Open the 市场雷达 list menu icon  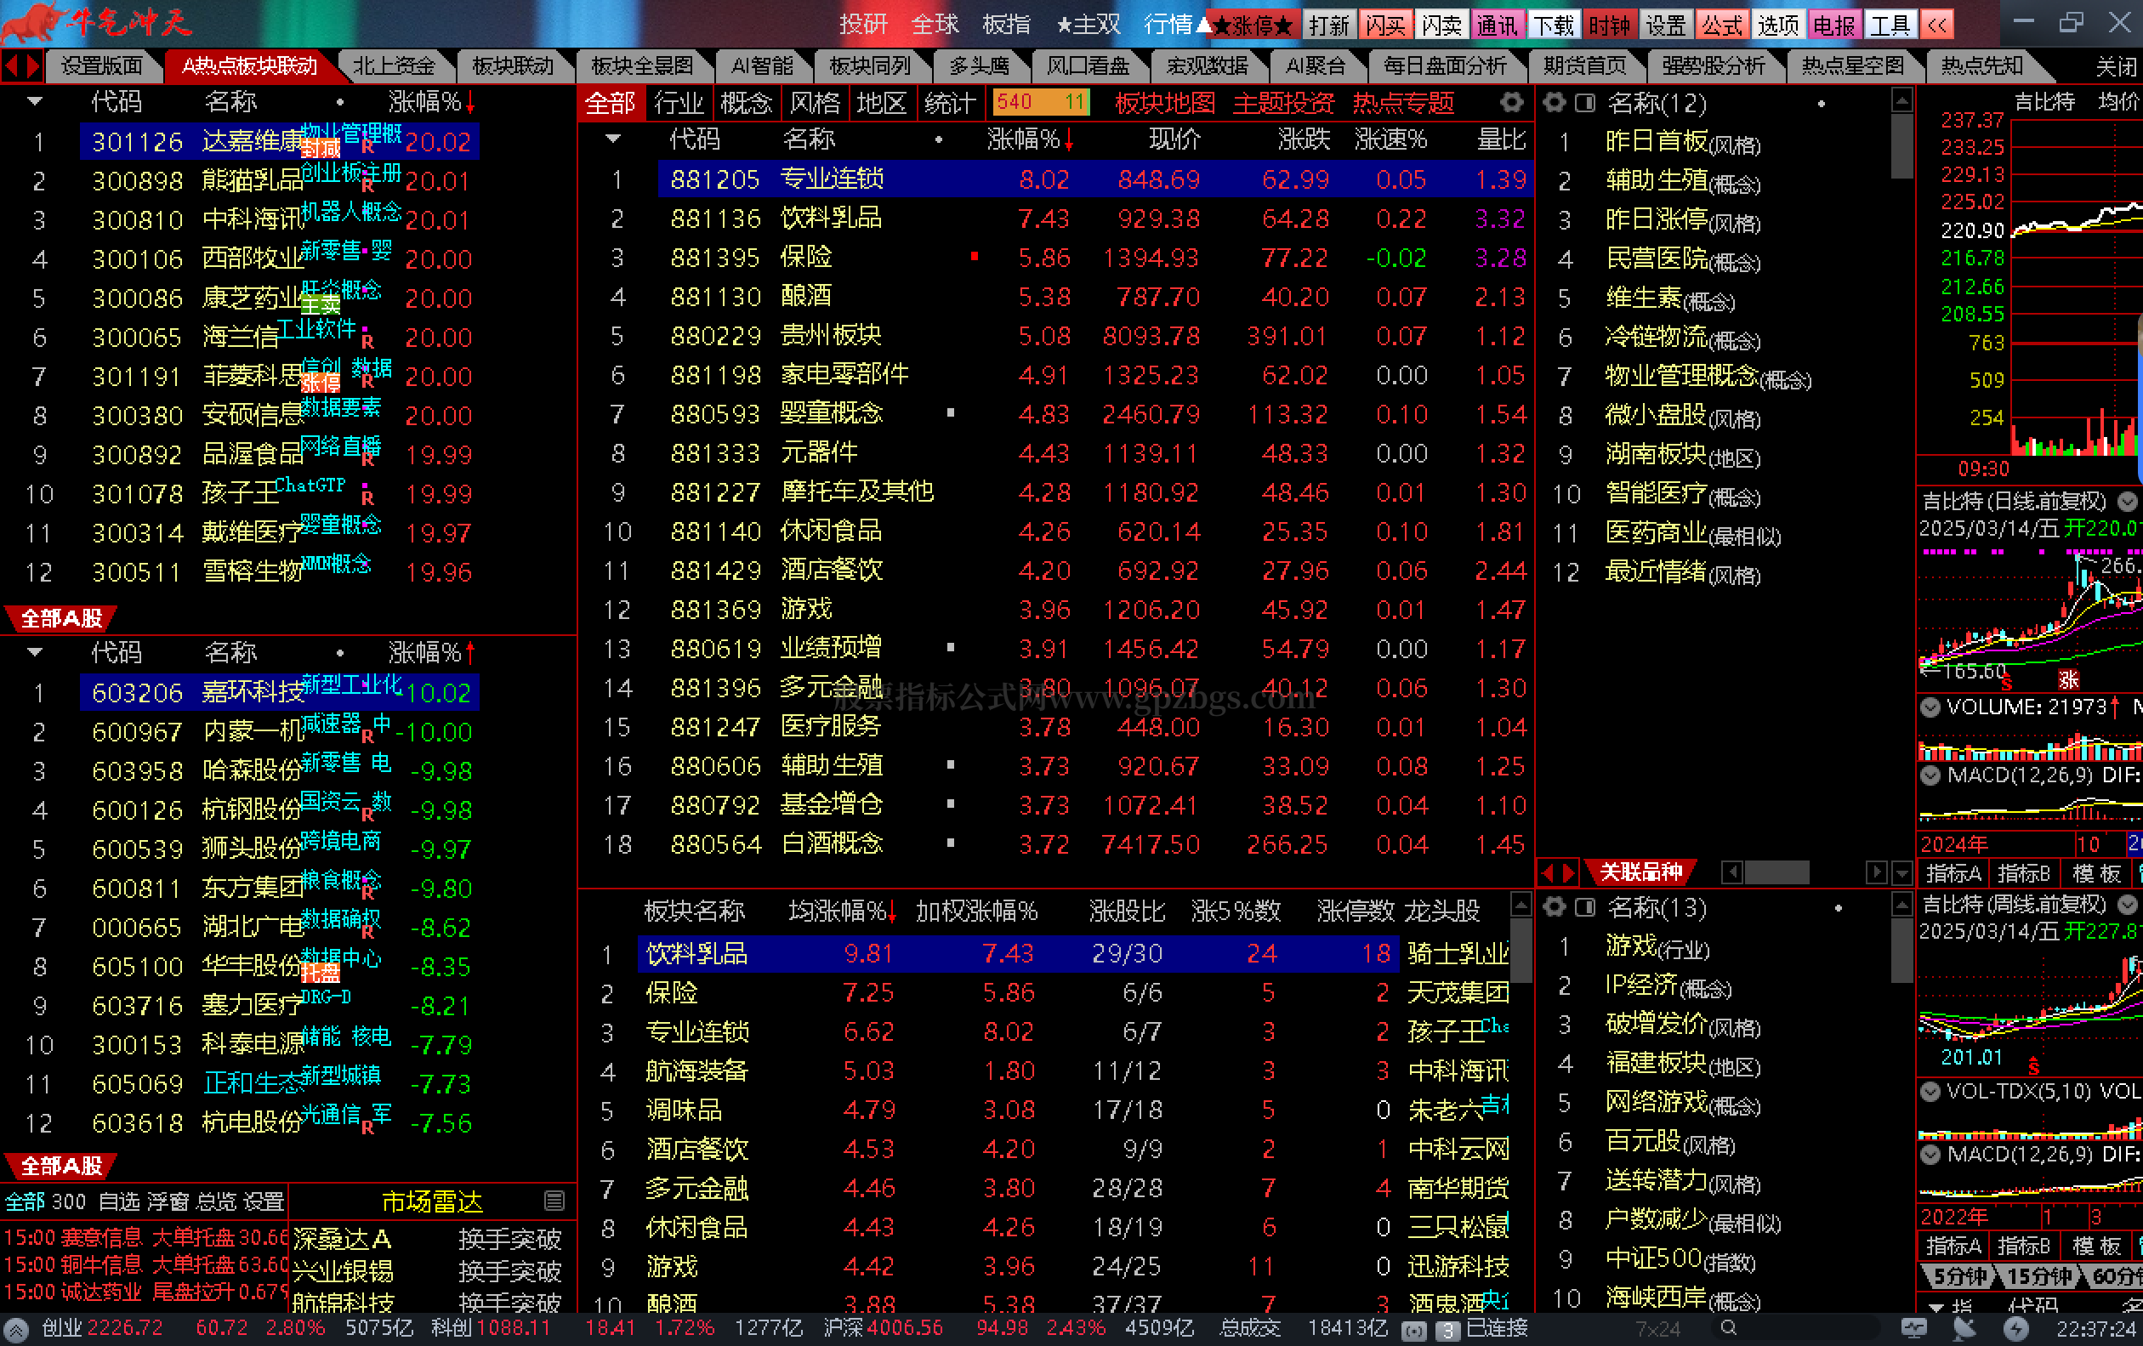coord(554,1201)
